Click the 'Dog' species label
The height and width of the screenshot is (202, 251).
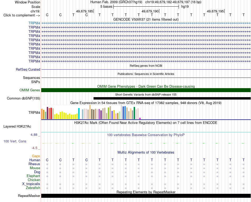pyautogui.click(x=37, y=172)
